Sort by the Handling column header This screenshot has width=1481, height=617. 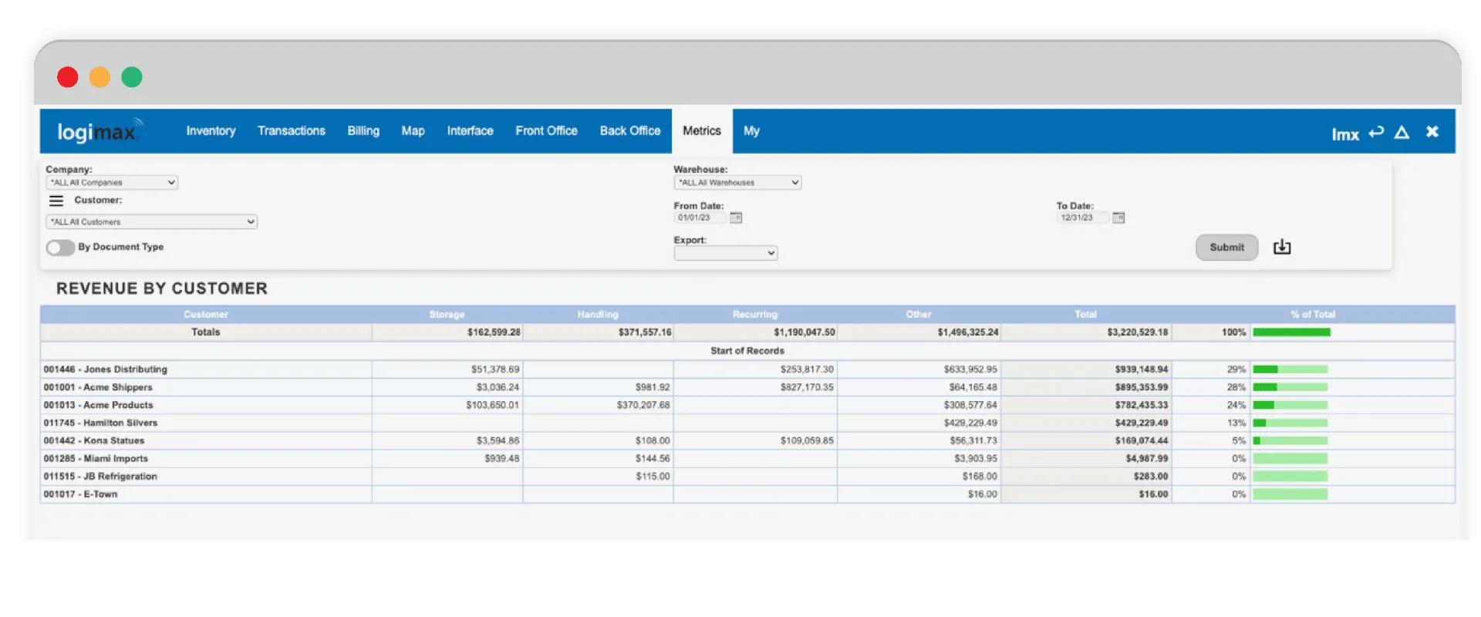tap(598, 315)
